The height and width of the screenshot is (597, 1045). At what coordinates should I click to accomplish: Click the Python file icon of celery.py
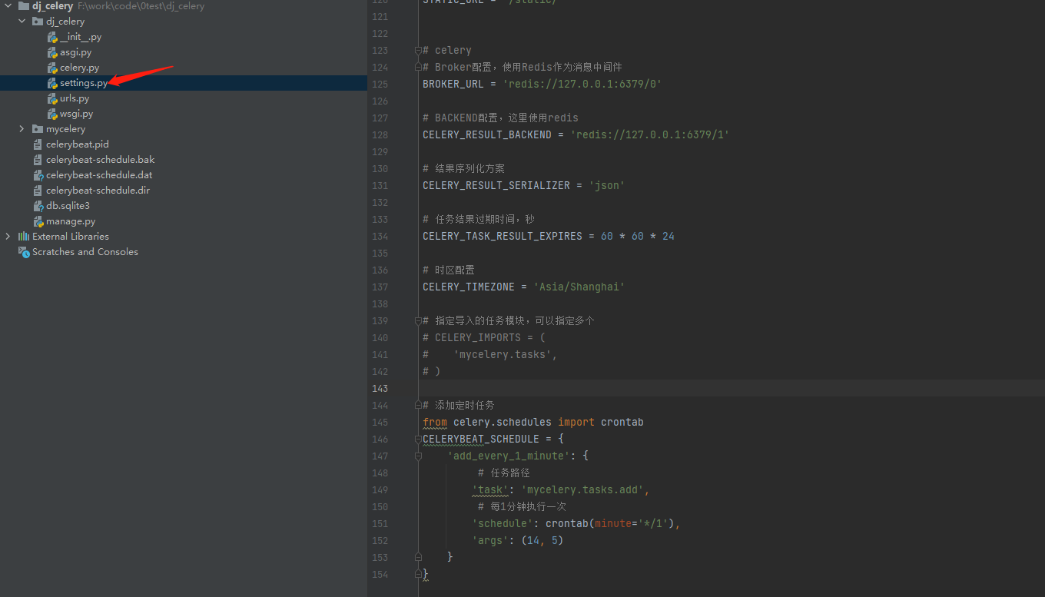[52, 68]
